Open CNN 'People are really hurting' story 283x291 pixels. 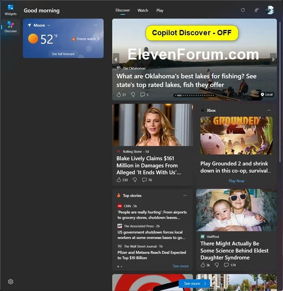coord(152,215)
